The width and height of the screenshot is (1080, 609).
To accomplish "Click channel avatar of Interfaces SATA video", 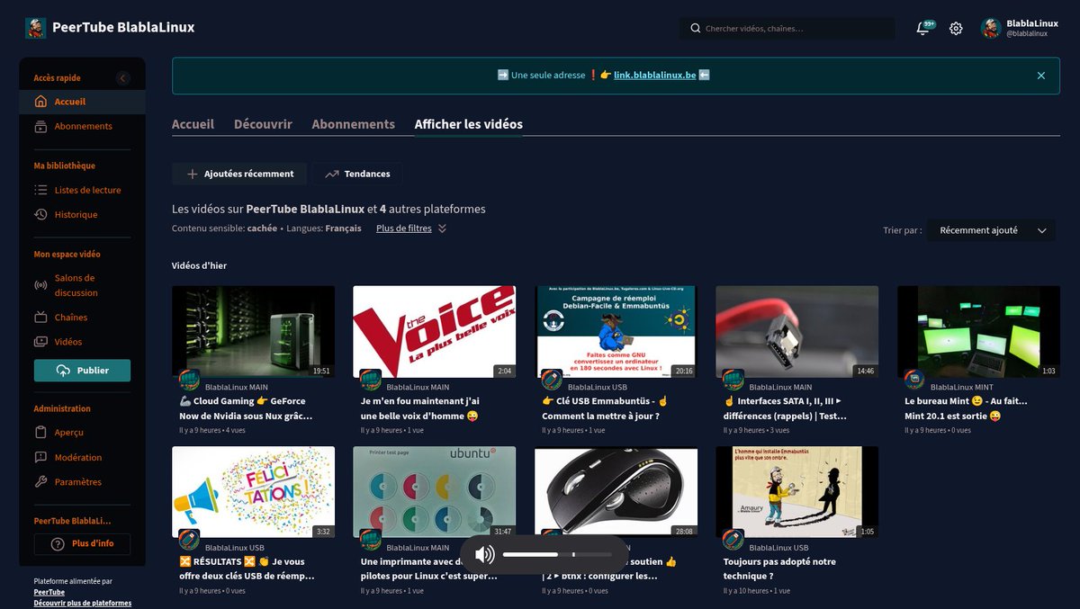I will tap(733, 380).
